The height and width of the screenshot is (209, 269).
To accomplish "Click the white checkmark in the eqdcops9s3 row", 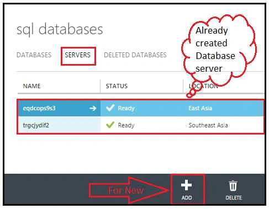I will point(110,108).
